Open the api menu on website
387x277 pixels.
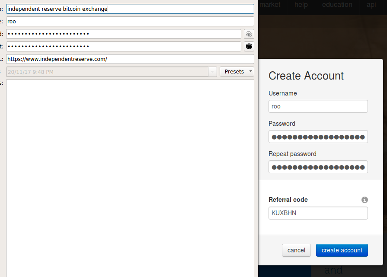[371, 4]
